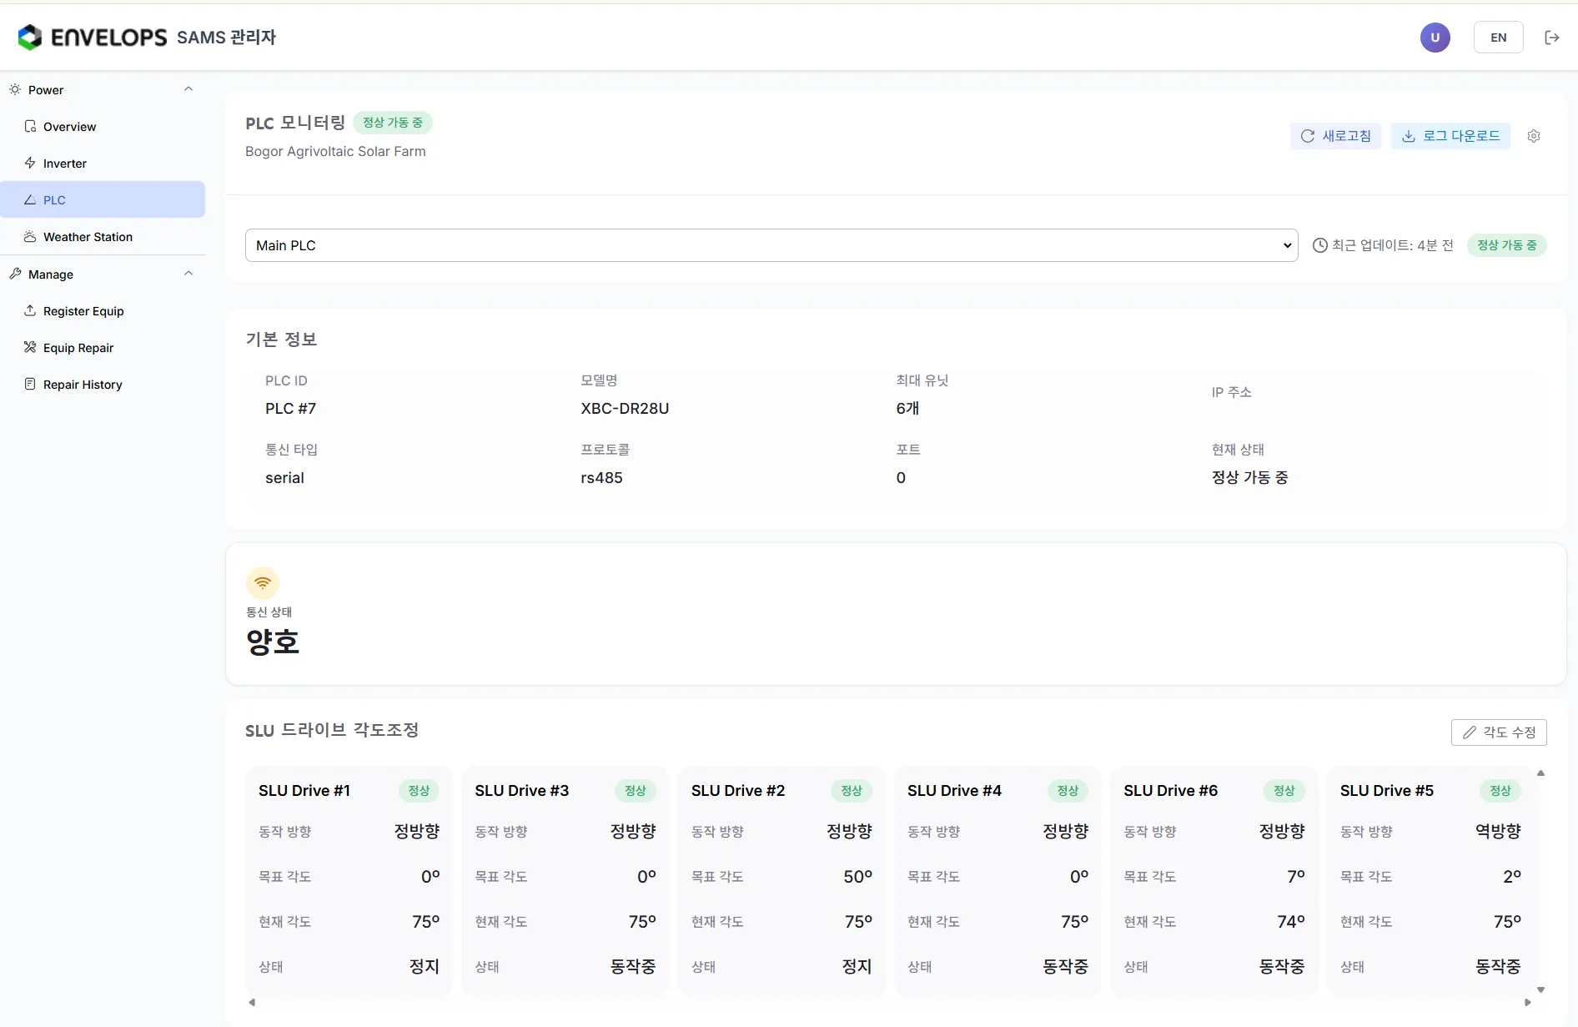This screenshot has width=1578, height=1027.
Task: Select the SLU Drive #2 card title
Action: tap(738, 791)
